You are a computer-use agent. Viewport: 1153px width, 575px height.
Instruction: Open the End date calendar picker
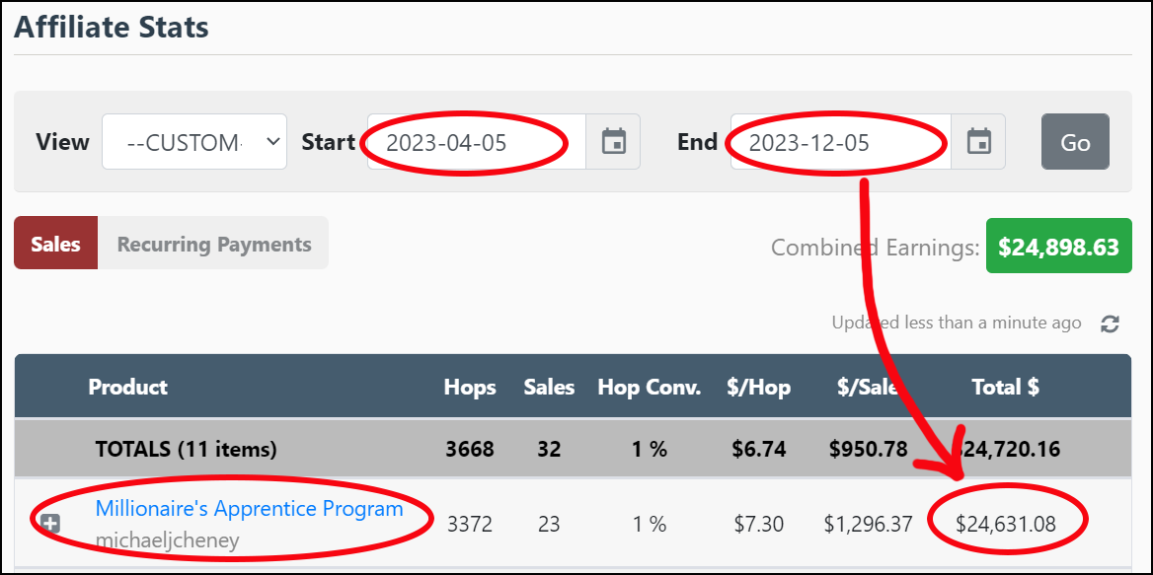978,142
